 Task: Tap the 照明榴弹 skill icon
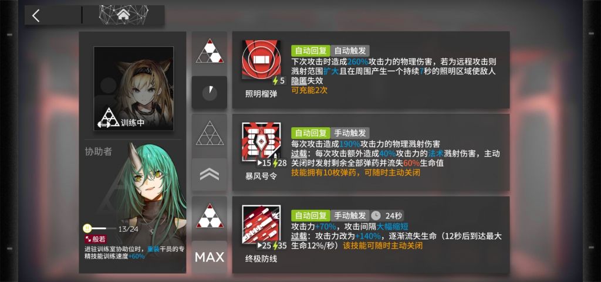(x=261, y=60)
